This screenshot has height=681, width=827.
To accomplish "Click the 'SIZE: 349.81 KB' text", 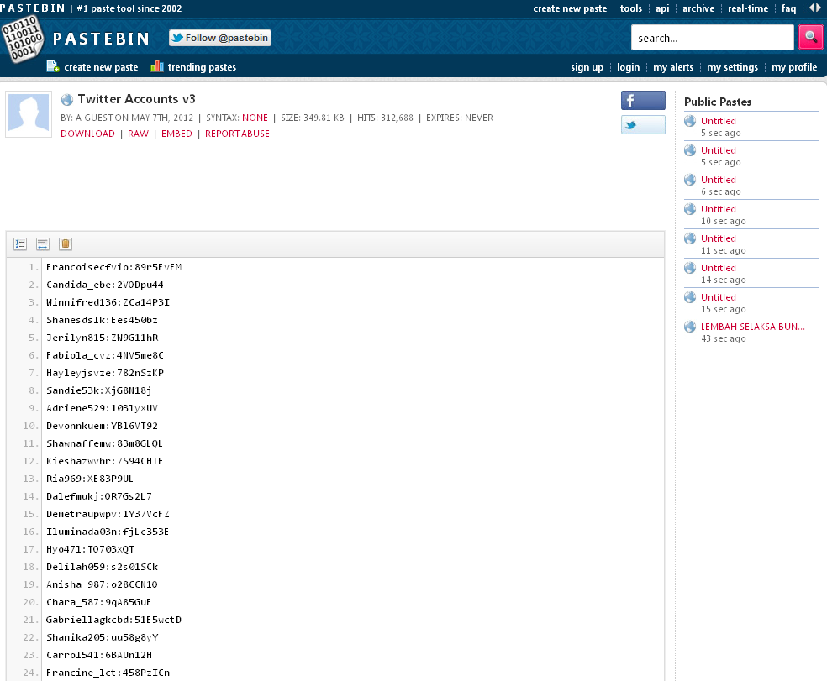I will coord(313,118).
